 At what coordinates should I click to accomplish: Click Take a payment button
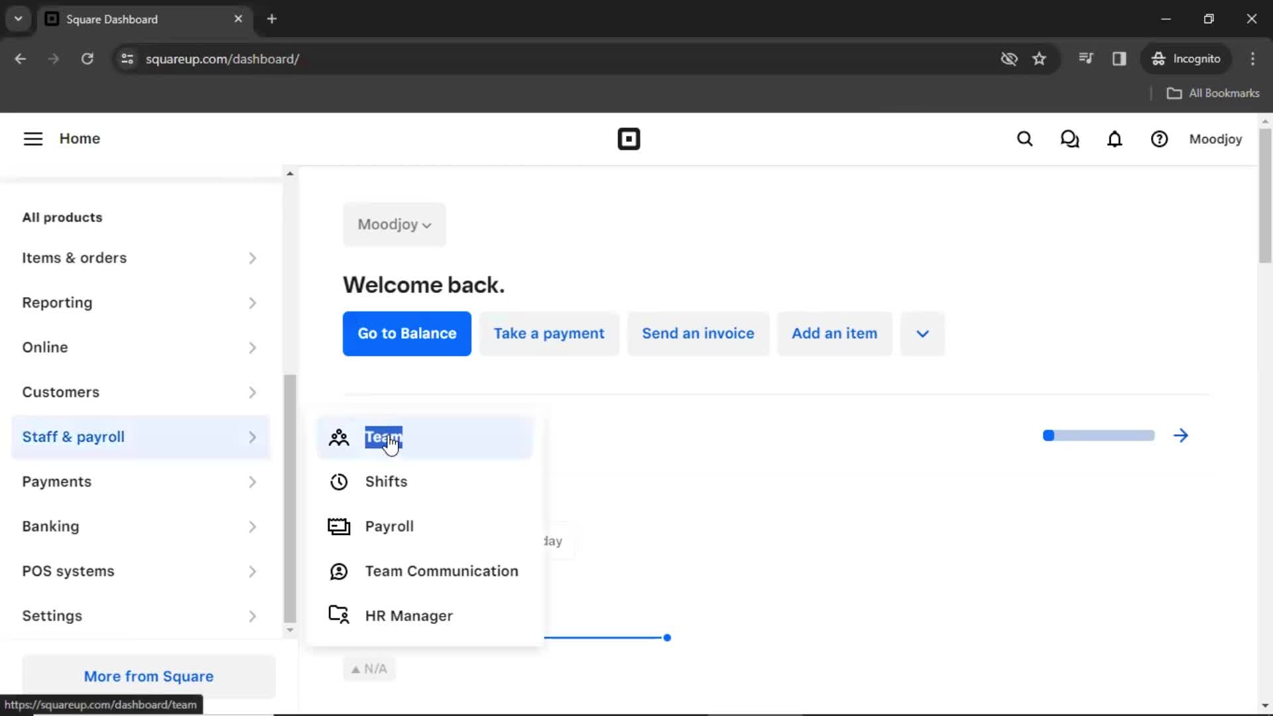coord(549,333)
